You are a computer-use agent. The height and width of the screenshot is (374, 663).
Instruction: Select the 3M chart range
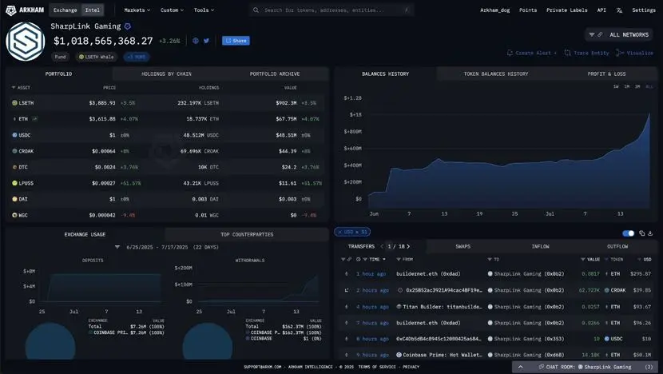pyautogui.click(x=637, y=87)
